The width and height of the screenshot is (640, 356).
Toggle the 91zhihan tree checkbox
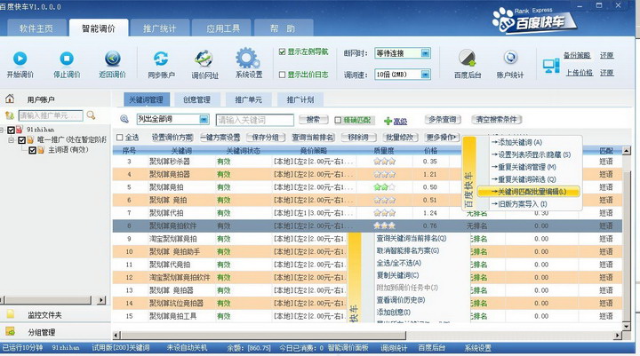(11, 131)
